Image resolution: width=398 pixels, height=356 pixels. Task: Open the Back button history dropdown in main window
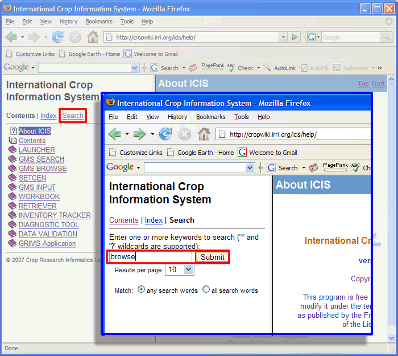(22, 38)
